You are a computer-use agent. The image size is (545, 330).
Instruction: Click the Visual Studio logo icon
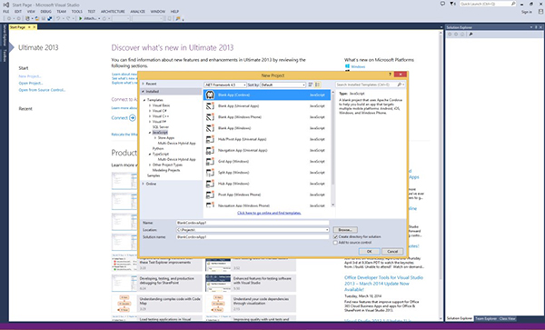coord(6,5)
